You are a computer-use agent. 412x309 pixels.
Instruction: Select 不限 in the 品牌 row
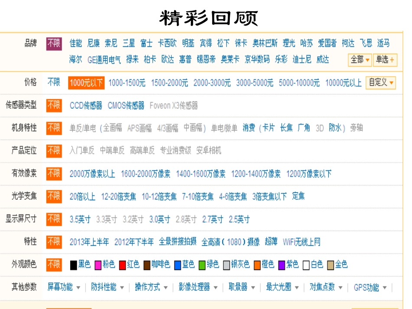(54, 44)
